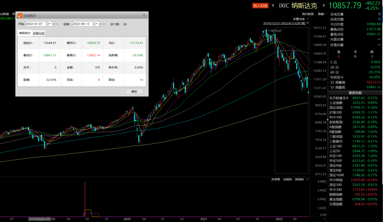Click the 区间统计 orange checkmark icon

[x=20, y=16]
